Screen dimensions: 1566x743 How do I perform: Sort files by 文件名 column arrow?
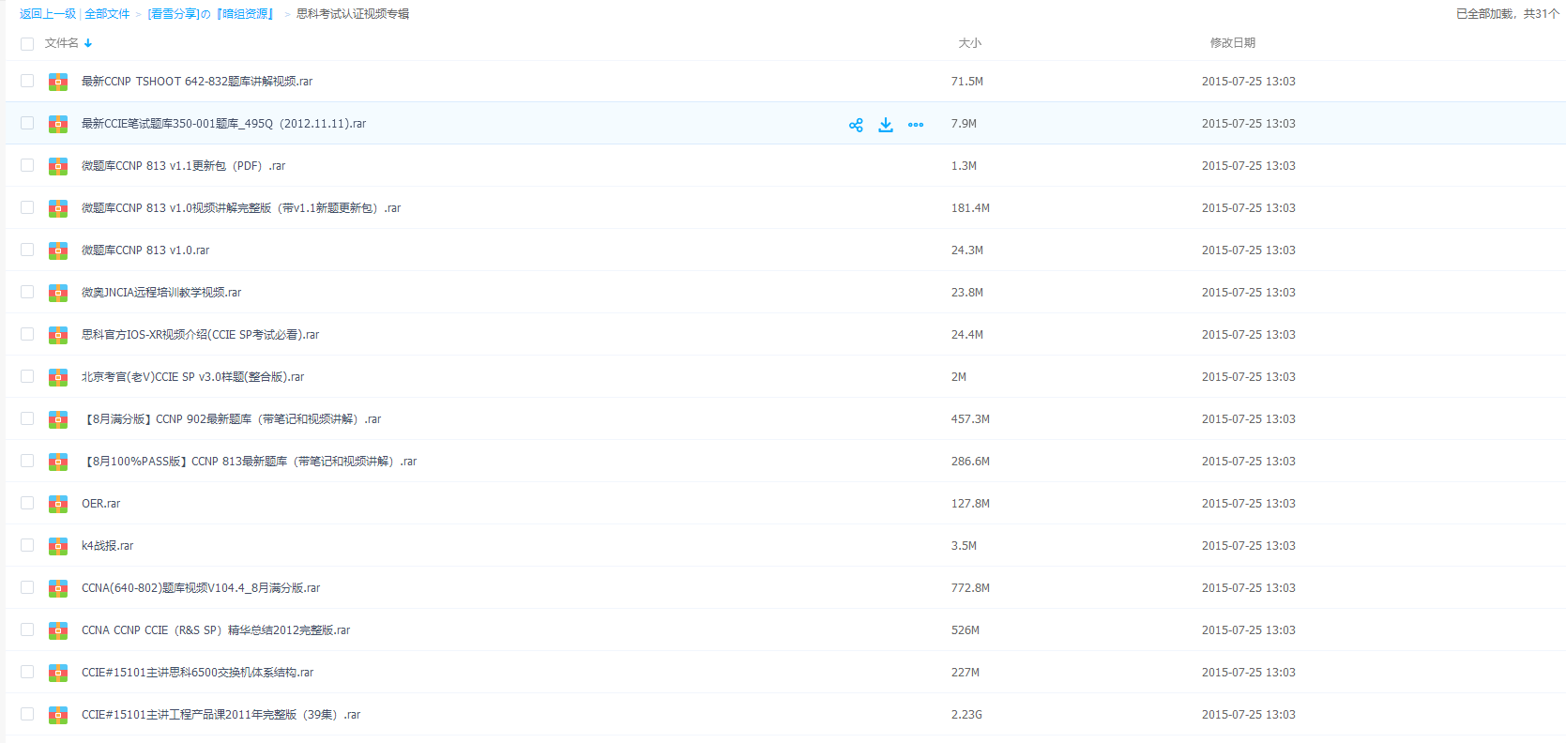click(x=88, y=43)
